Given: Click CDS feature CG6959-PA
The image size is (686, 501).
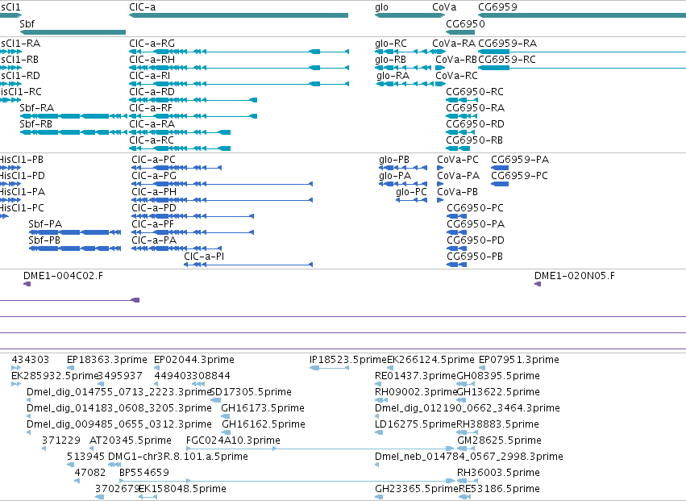Looking at the screenshot, I should coord(500,168).
